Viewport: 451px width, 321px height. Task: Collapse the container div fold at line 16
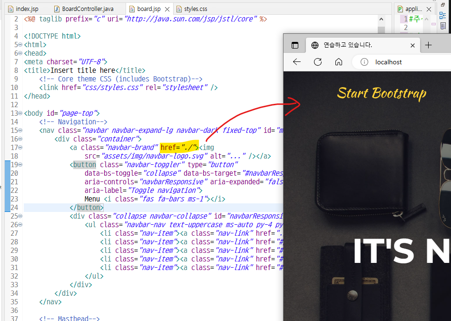pos(20,139)
